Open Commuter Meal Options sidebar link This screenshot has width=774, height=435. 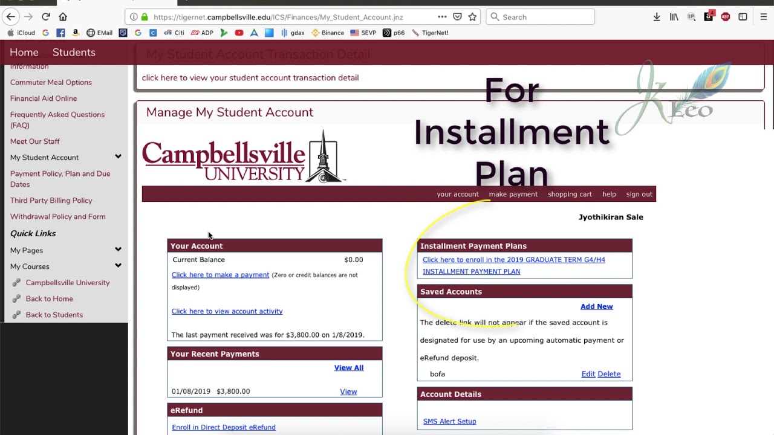point(51,82)
